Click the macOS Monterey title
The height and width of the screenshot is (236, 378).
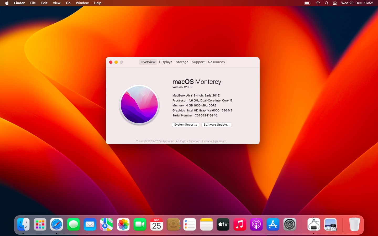[x=197, y=82]
